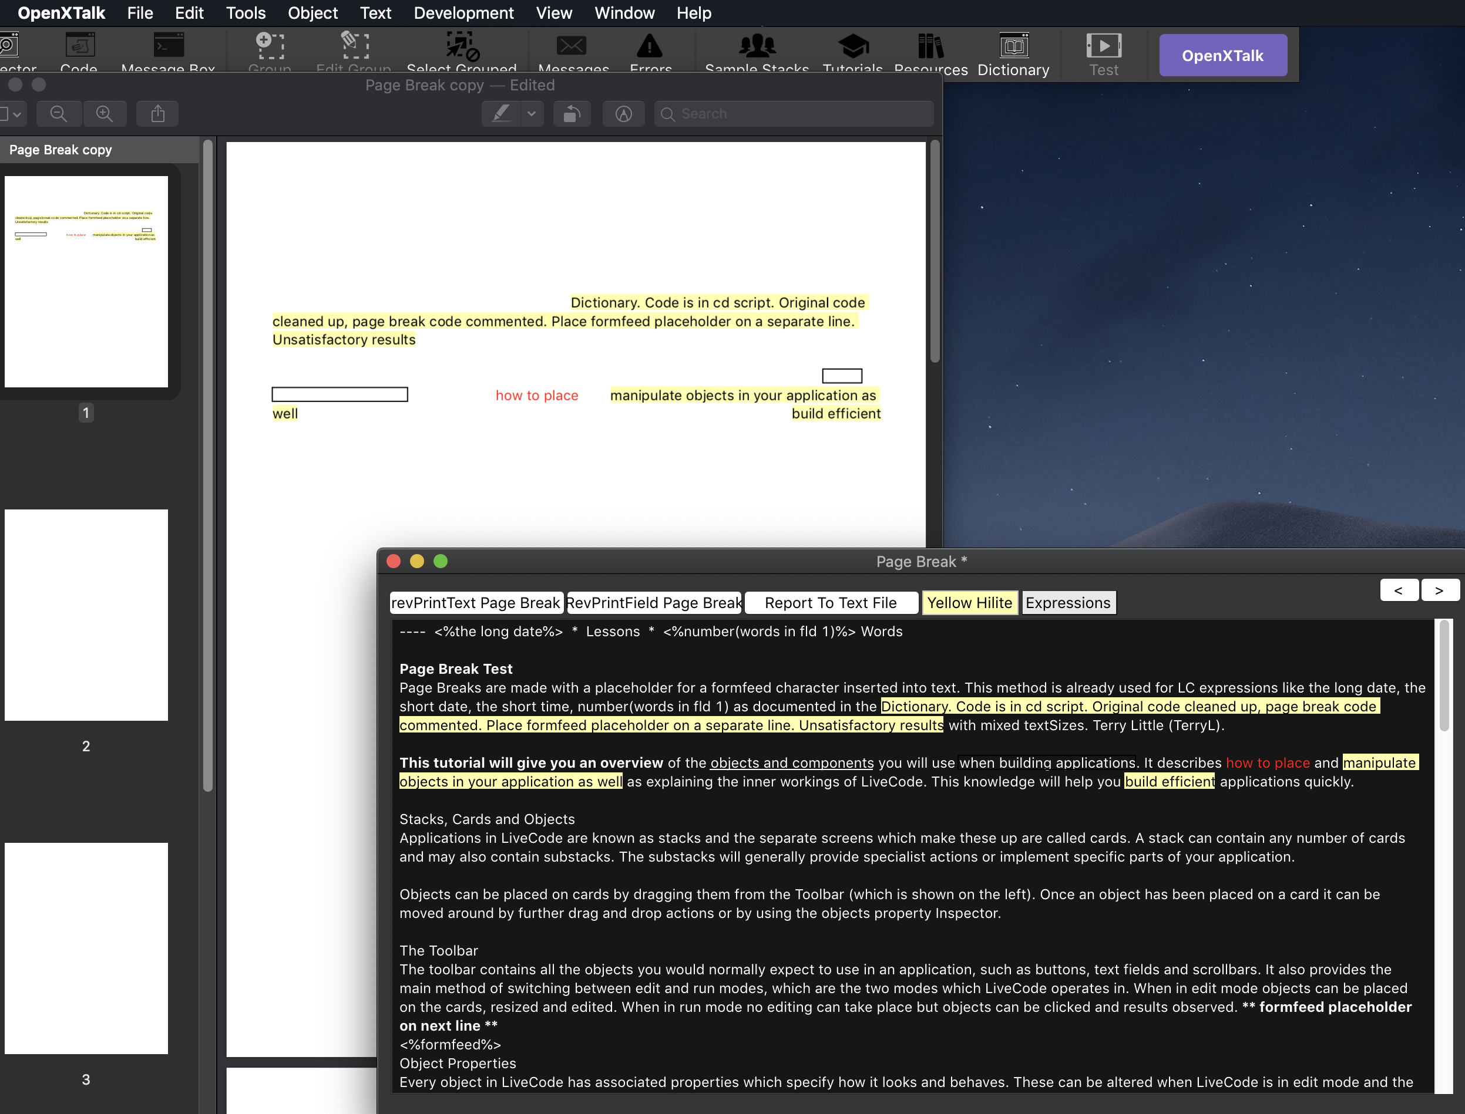This screenshot has height=1114, width=1465.
Task: Click 'build efficient' highlighted text in PDF
Action: coord(836,413)
